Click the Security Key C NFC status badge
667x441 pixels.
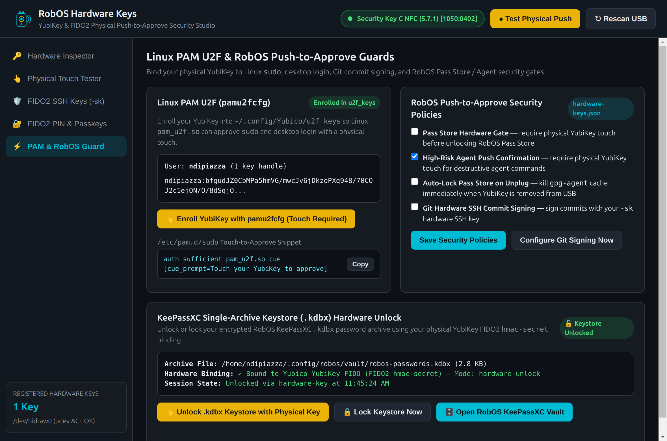tap(412, 19)
